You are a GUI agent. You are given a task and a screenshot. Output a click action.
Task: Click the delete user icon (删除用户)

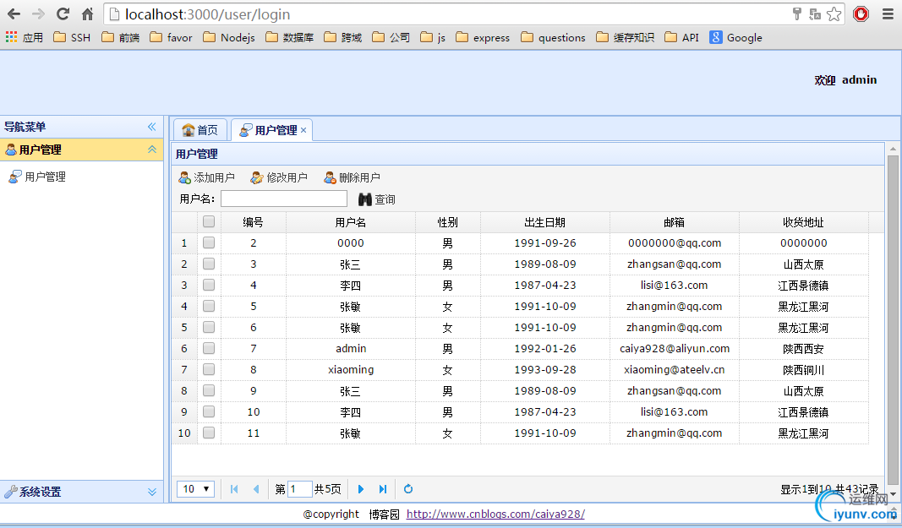(330, 178)
